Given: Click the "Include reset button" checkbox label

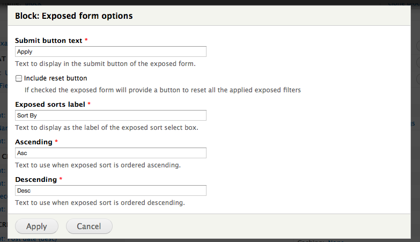Looking at the screenshot, I should 55,78.
